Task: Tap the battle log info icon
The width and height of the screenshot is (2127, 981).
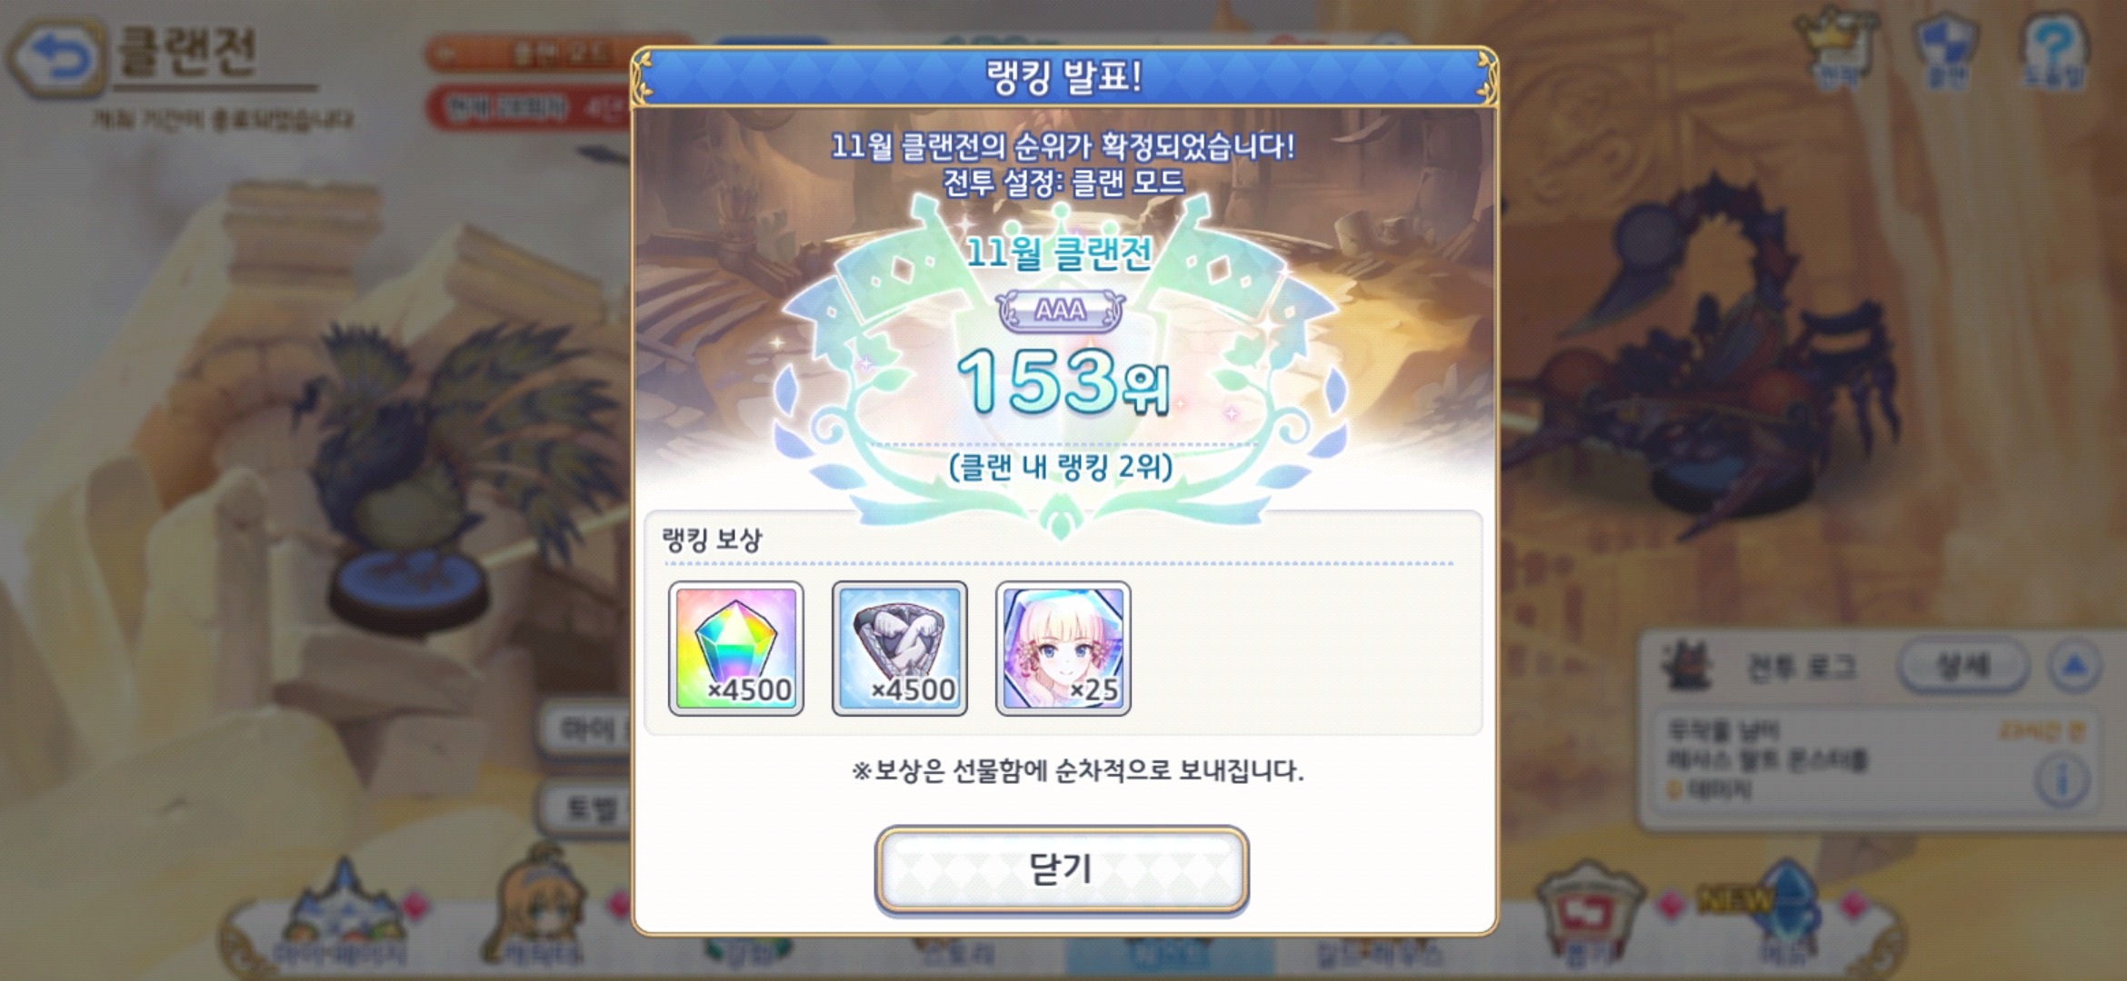Action: (x=2062, y=780)
